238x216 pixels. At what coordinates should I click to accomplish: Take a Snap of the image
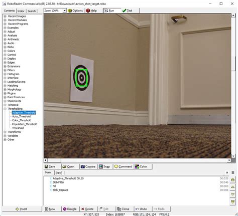pyautogui.click(x=105, y=166)
